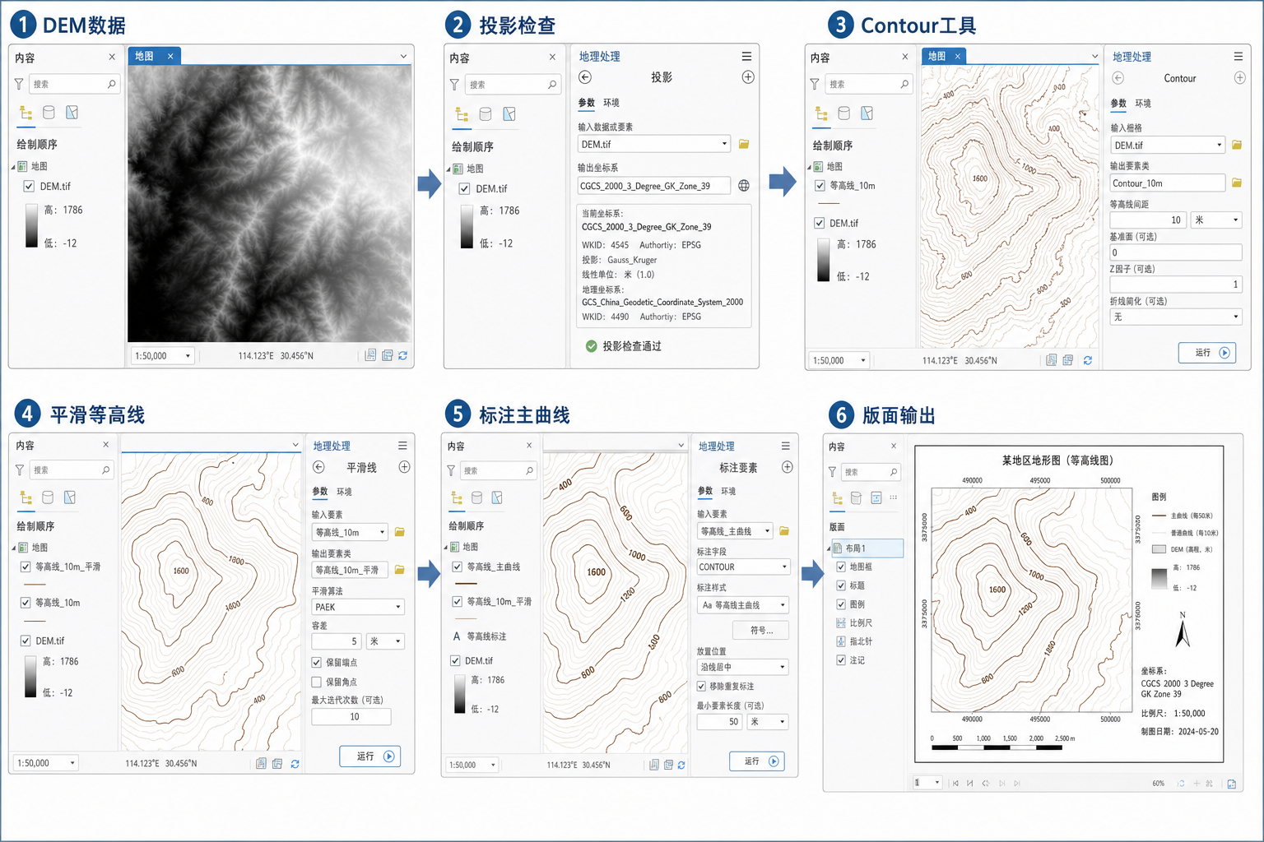Click filter icon in DEM数据 contents pane
1264x842 pixels.
click(19, 84)
